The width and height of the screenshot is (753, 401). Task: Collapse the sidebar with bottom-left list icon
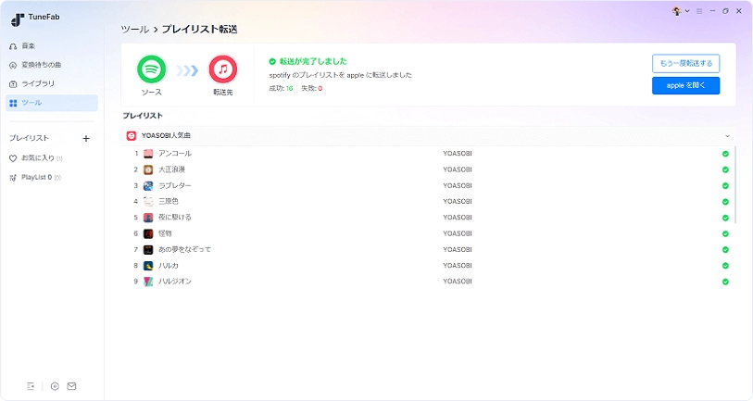[x=31, y=386]
